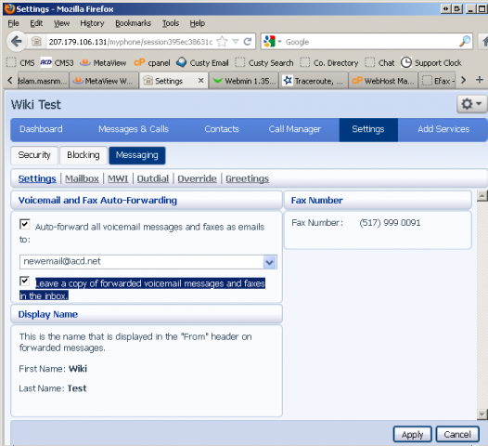Click the browser back arrow button
The width and height of the screenshot is (488, 446).
point(16,41)
